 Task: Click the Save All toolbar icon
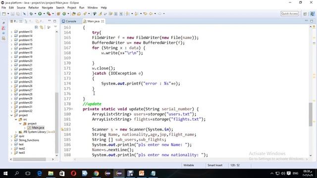click(18, 14)
